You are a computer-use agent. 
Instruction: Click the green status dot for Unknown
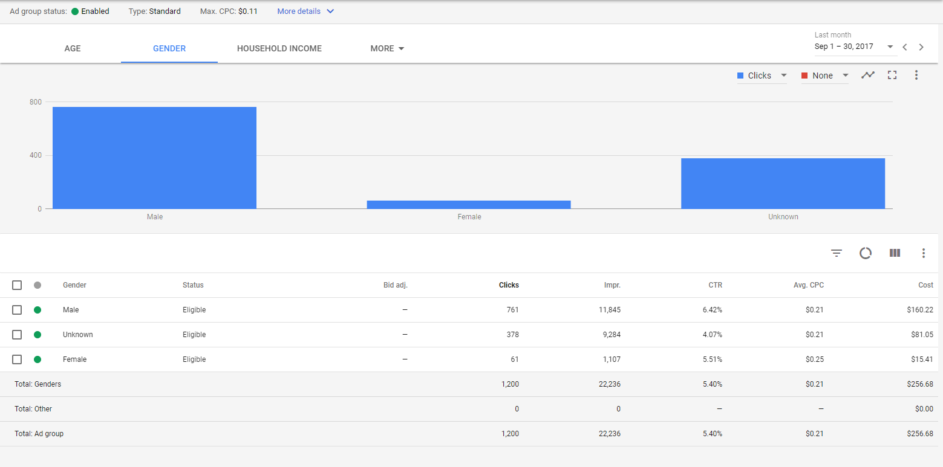click(38, 335)
